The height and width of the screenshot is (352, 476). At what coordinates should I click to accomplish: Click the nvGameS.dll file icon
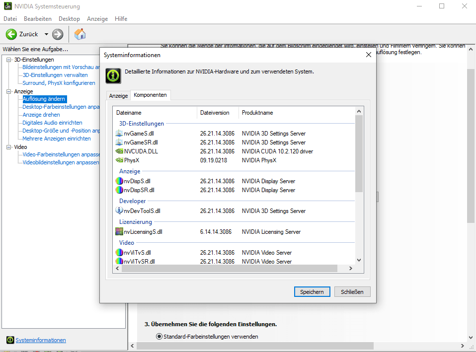coord(119,133)
